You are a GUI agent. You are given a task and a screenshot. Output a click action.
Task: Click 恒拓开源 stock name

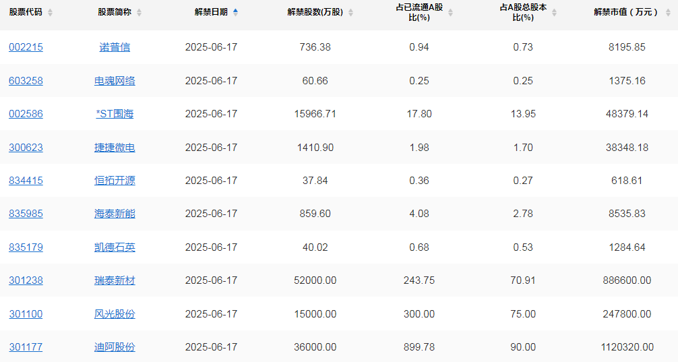click(115, 181)
